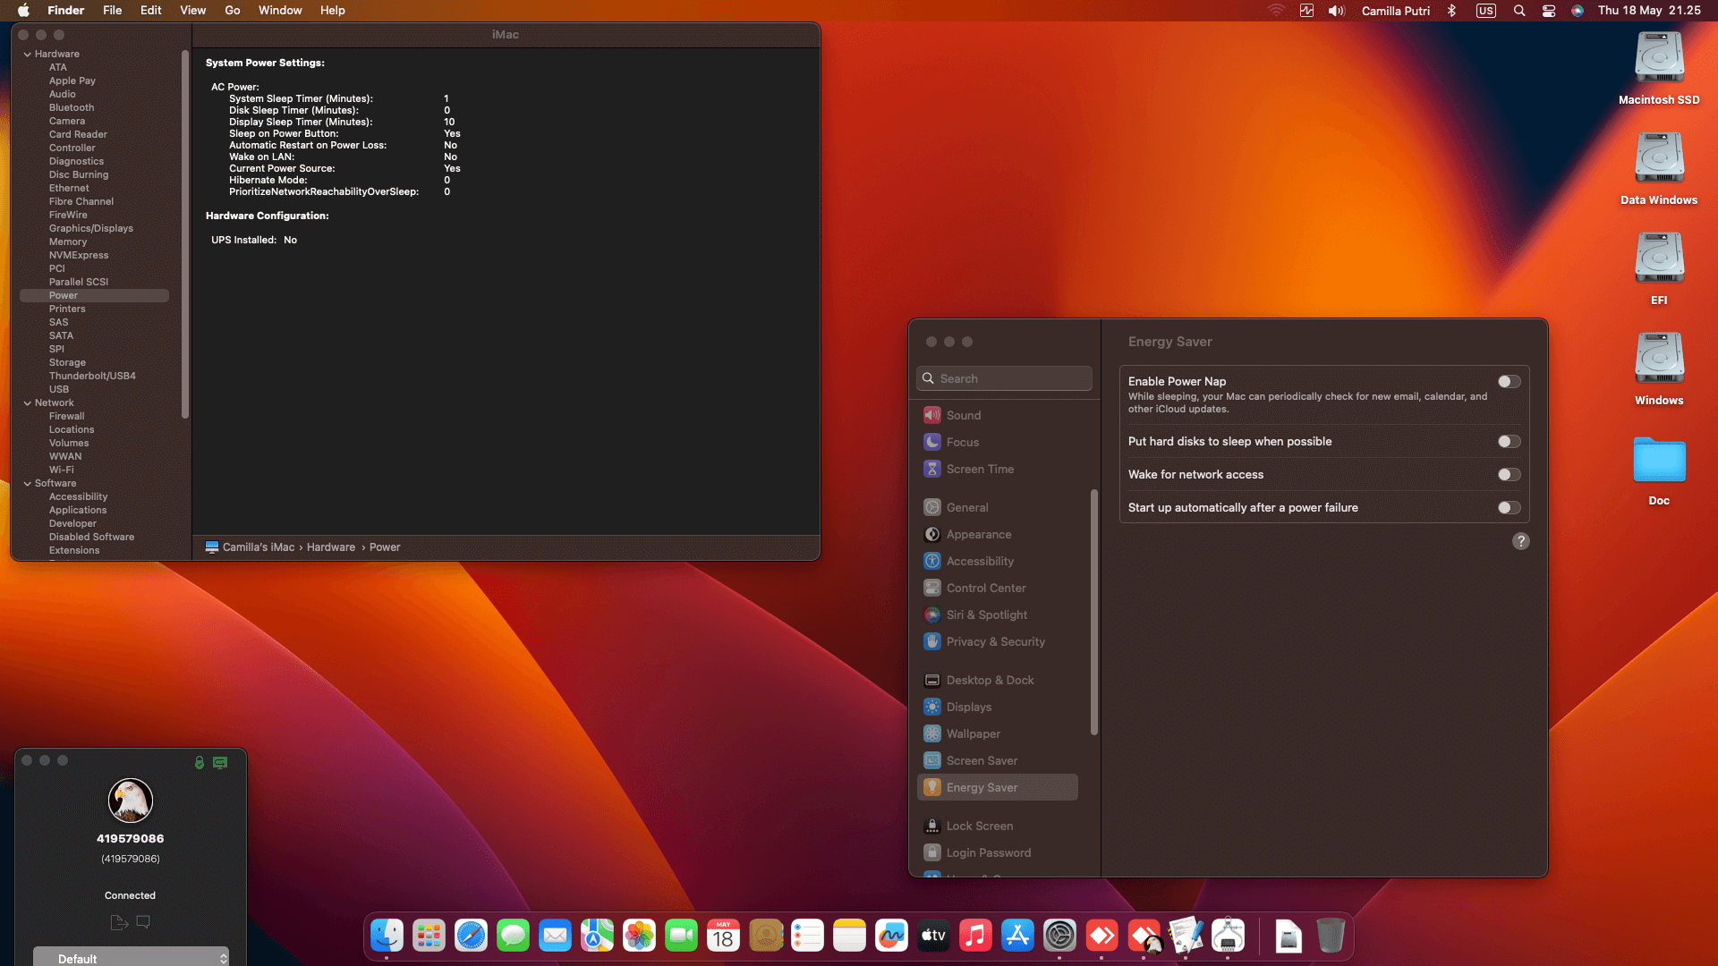Open the Default dropdown in AnyDesk window

pos(131,958)
